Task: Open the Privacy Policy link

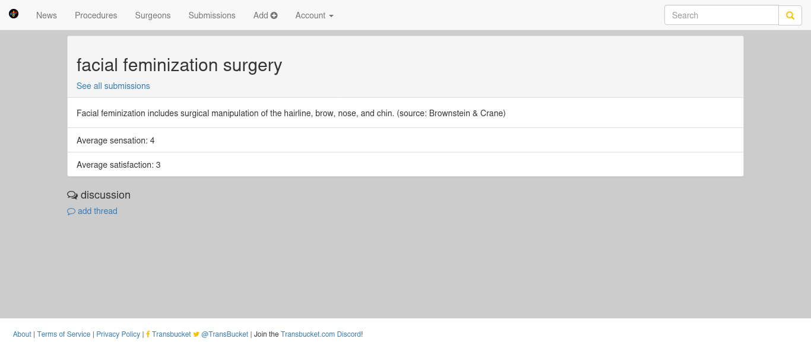Action: click(x=118, y=334)
